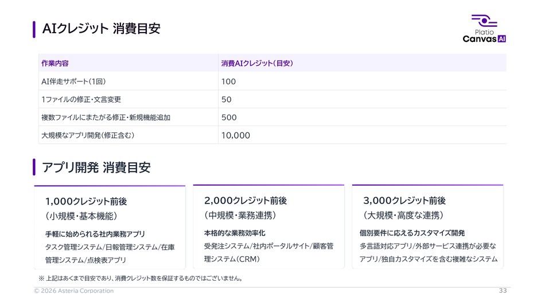The width and height of the screenshot is (545, 306).
Task: Select the 1ファイルの修正・文言変更 row label
Action: coord(81,99)
